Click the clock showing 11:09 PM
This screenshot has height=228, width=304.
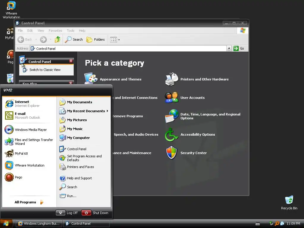point(293,224)
